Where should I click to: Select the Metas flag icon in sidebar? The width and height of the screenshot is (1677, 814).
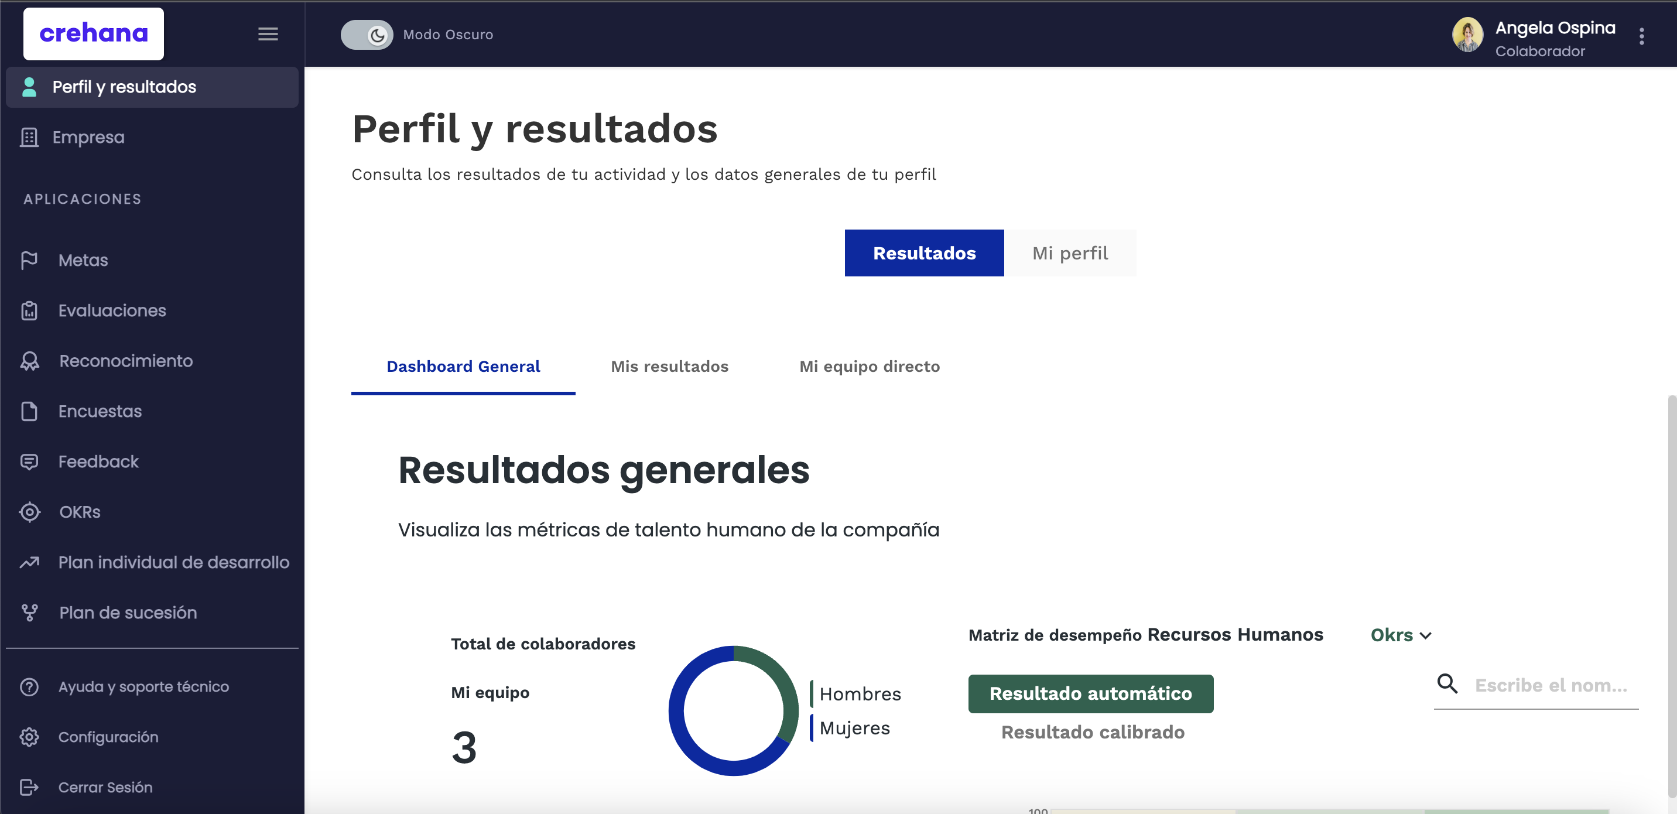click(x=30, y=260)
